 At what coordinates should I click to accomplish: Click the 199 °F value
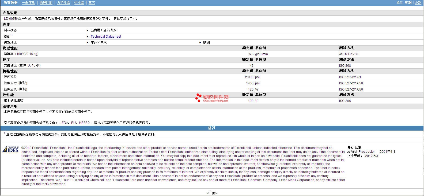253,101
